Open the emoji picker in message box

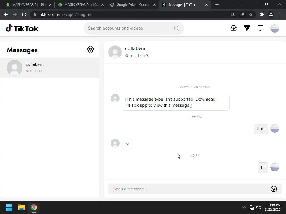(274, 189)
